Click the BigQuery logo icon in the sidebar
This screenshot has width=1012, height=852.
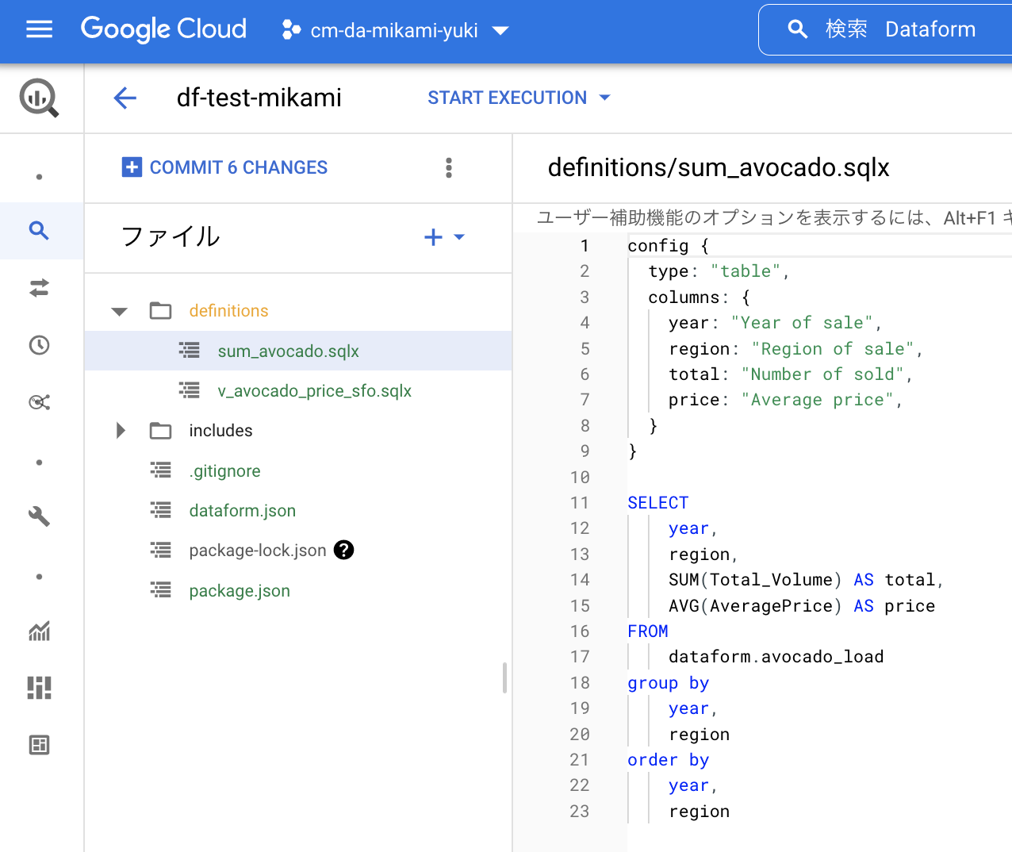(39, 98)
